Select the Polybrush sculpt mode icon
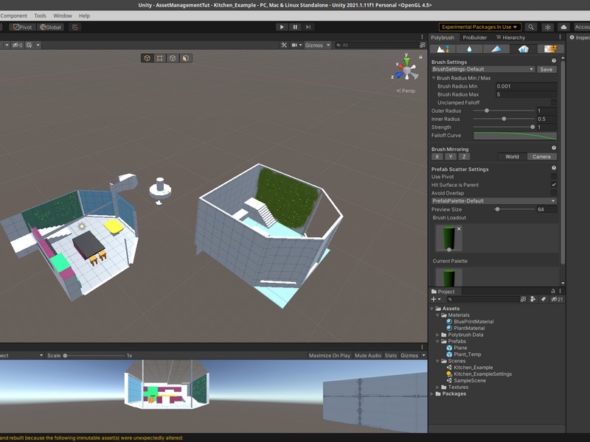 pos(444,49)
